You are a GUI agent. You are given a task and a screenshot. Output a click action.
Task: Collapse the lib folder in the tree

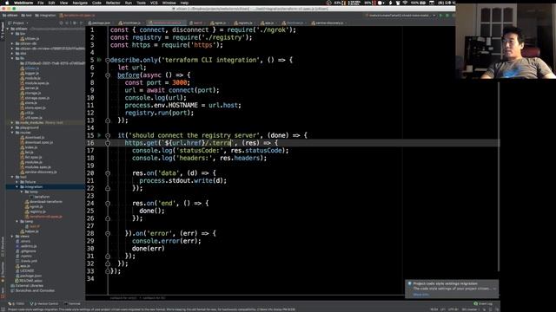coord(12,58)
